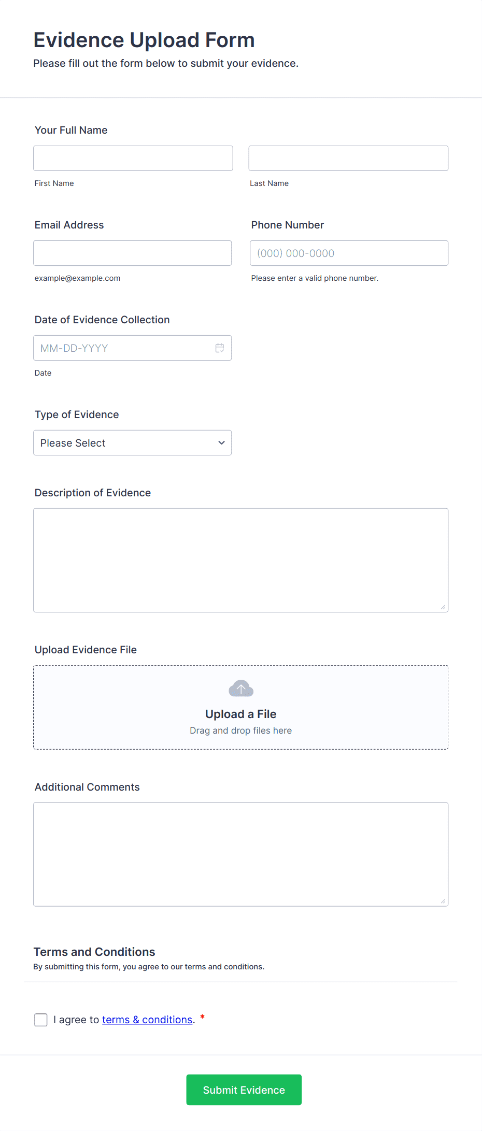Viewport: 482px width, 1131px height.
Task: Open the calendar date picker icon
Action: click(x=220, y=348)
